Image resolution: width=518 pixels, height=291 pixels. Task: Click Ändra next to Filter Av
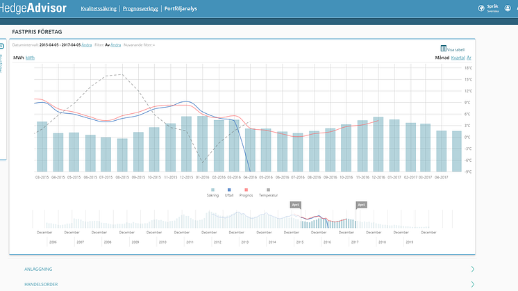coord(116,45)
